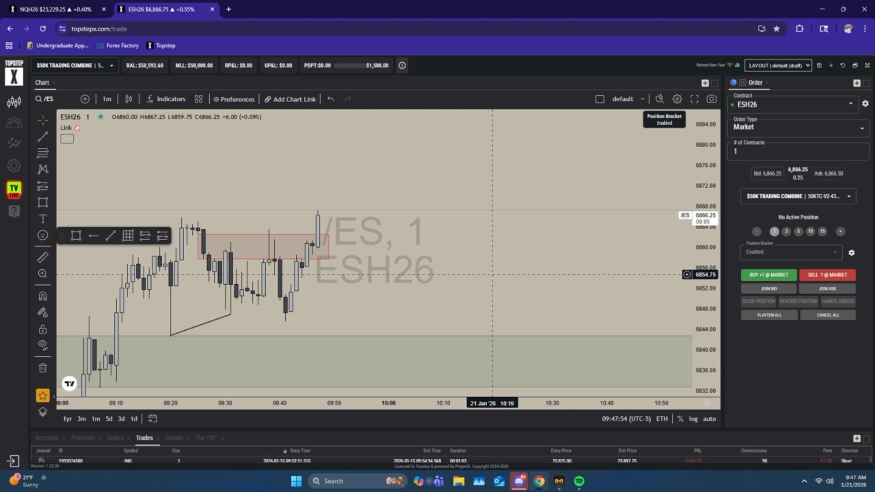This screenshot has height=492, width=875.
Task: Toggle log scale on chart
Action: click(x=693, y=419)
